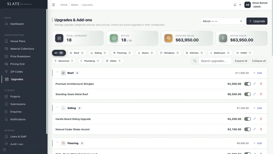Click the Flooring group icon
273x154 pixels.
click(x=63, y=143)
